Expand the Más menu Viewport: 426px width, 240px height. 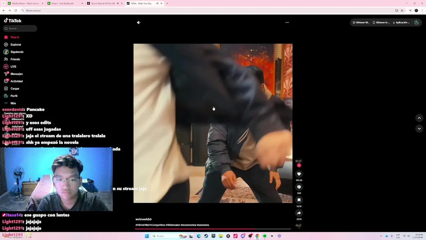10,103
